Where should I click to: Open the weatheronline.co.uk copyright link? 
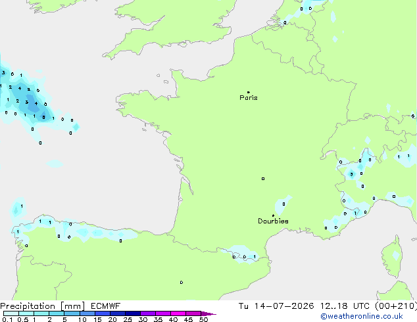click(x=362, y=316)
